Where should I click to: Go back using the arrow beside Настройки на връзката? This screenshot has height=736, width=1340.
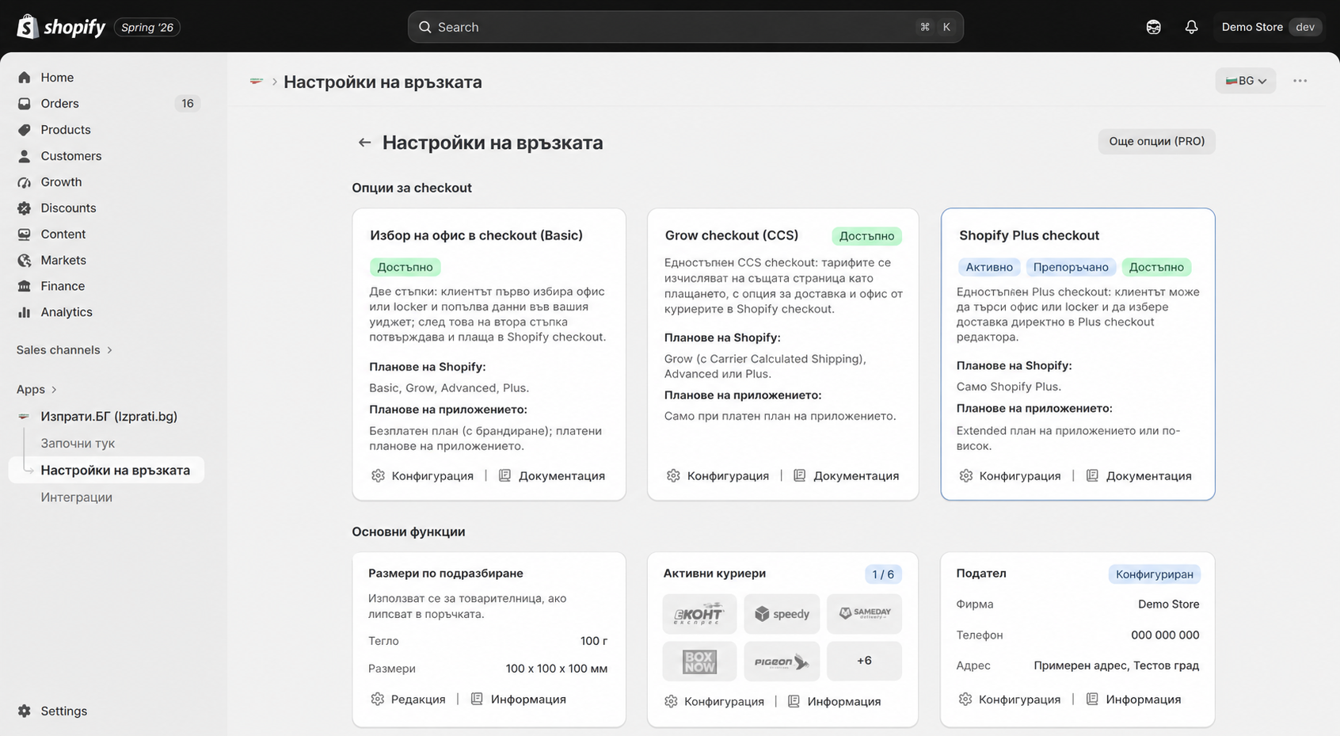coord(364,143)
